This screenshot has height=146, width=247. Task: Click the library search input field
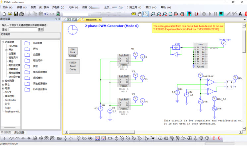coord(22,29)
